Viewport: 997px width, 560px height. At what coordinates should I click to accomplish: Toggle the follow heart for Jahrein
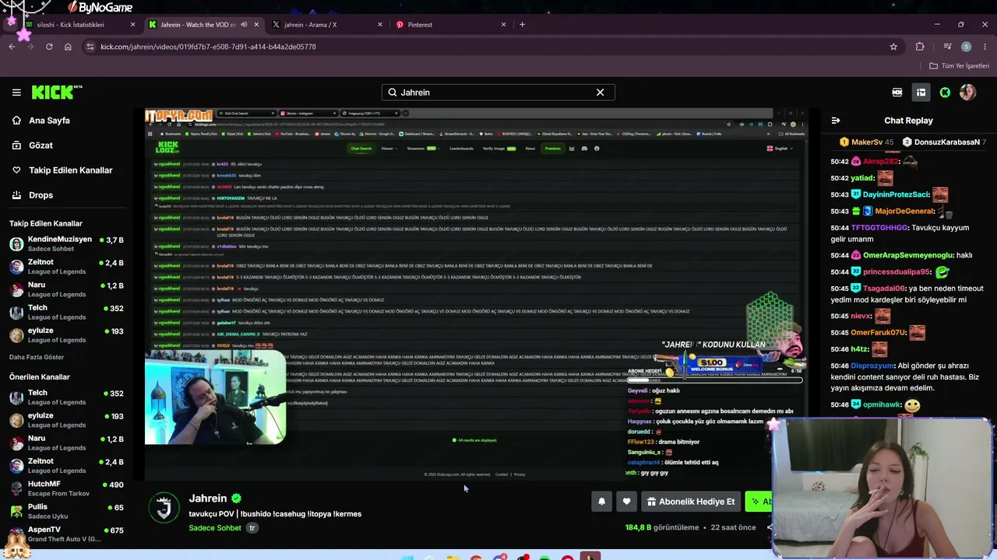click(626, 502)
